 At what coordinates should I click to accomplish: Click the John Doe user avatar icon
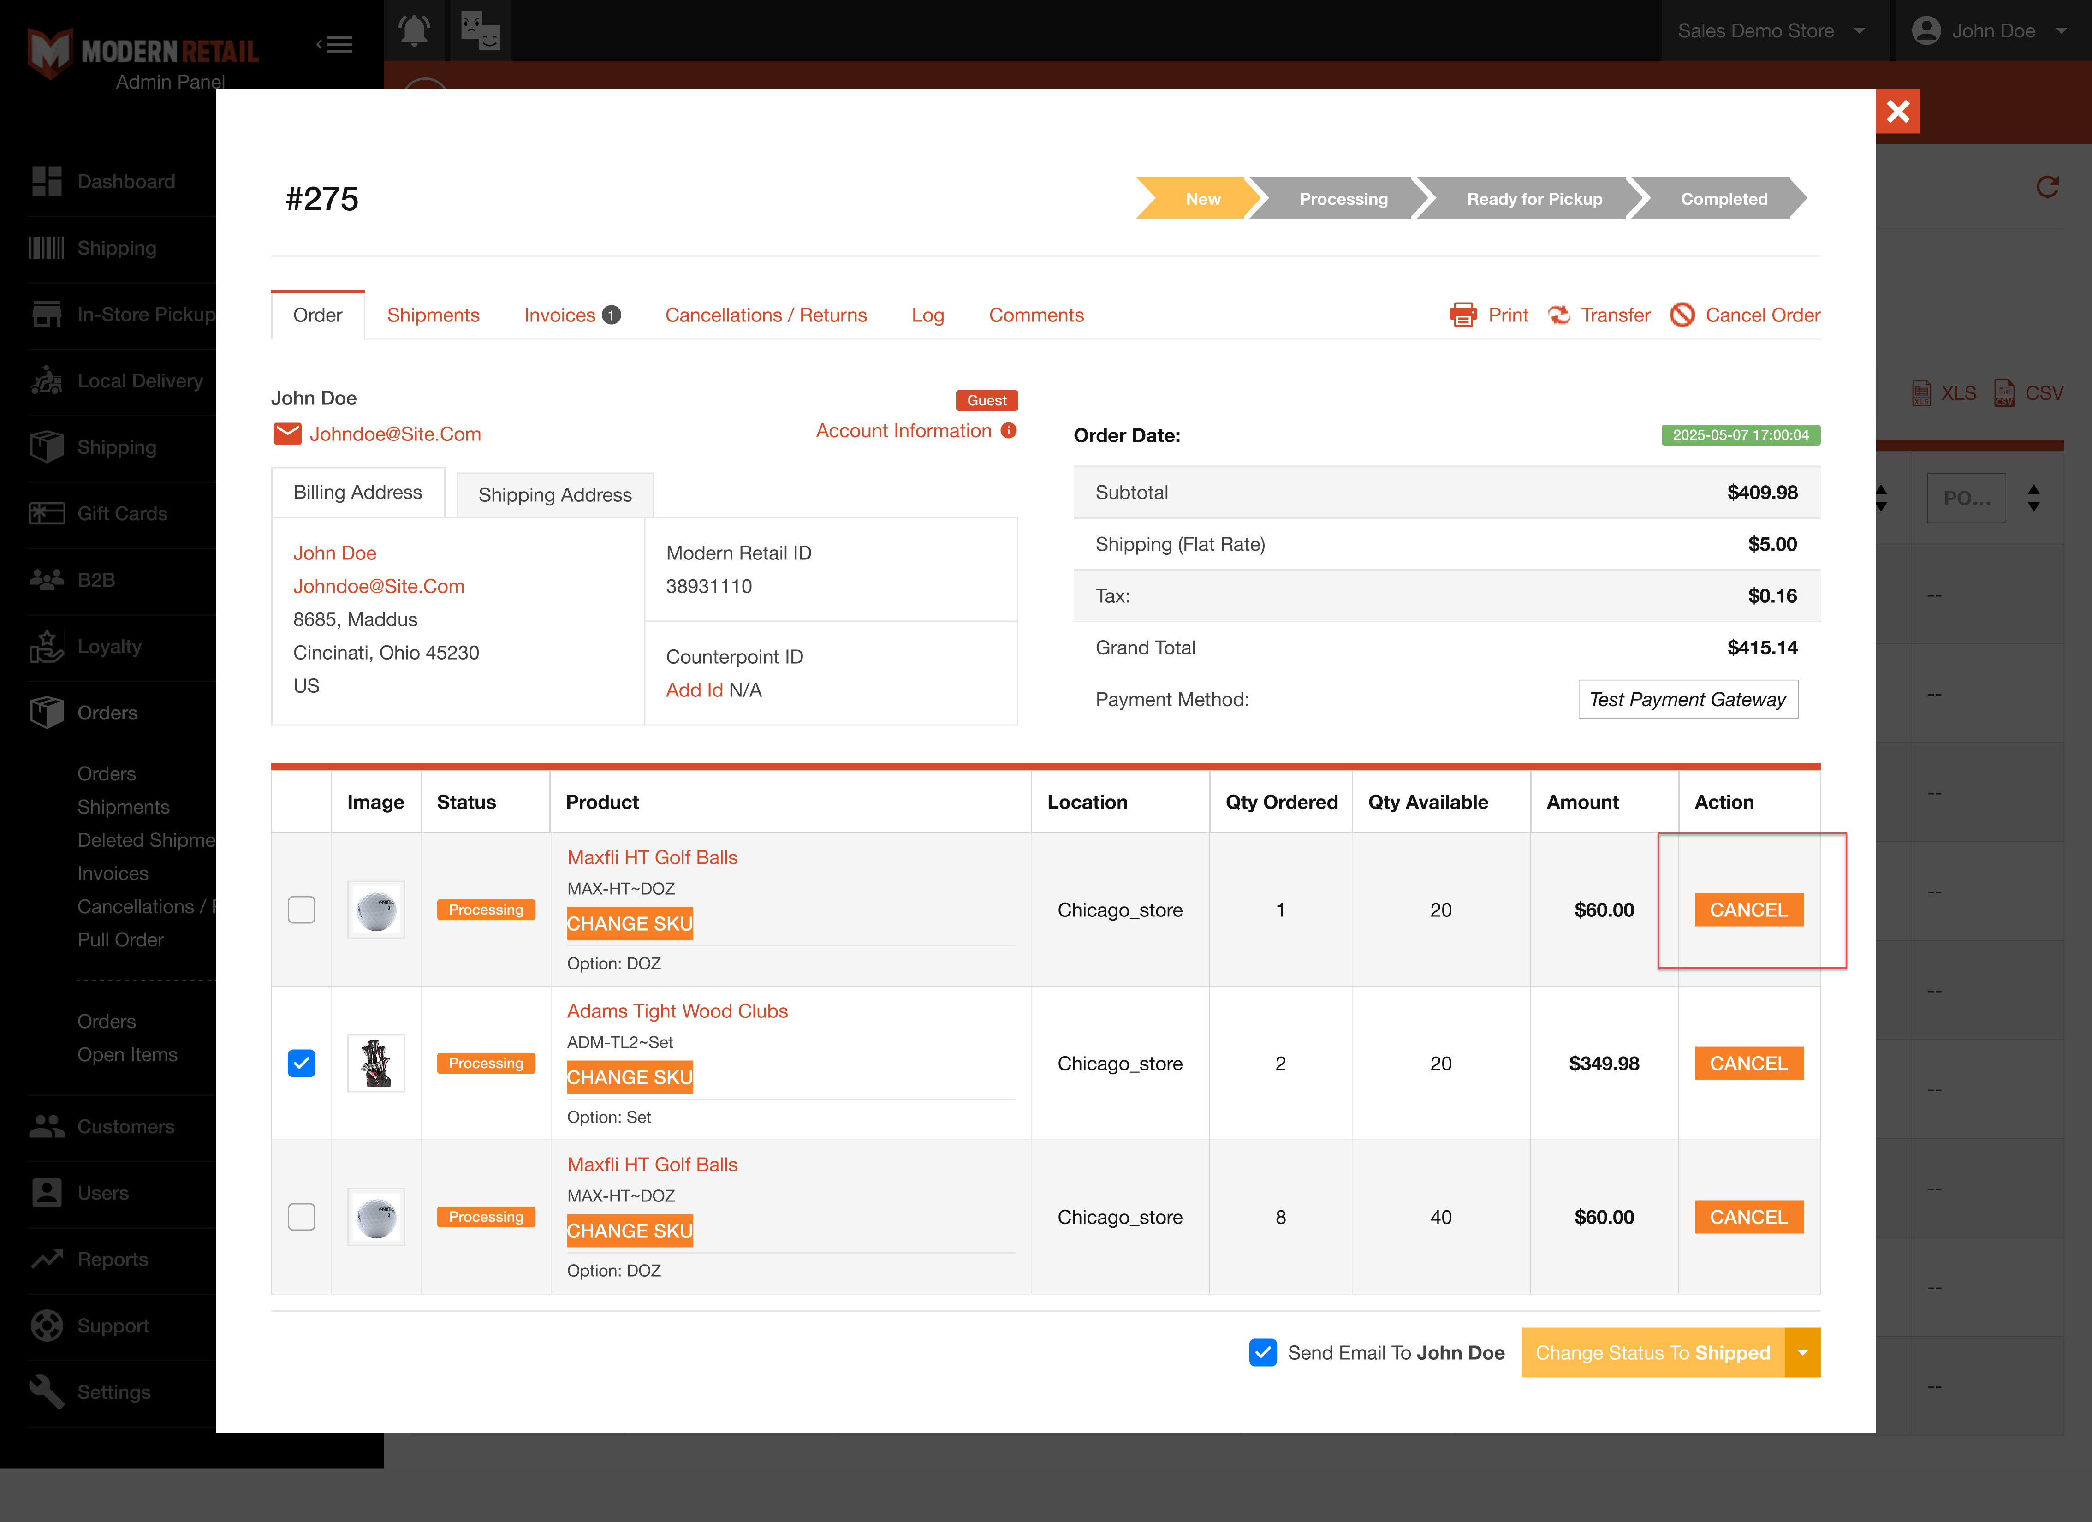click(1926, 30)
